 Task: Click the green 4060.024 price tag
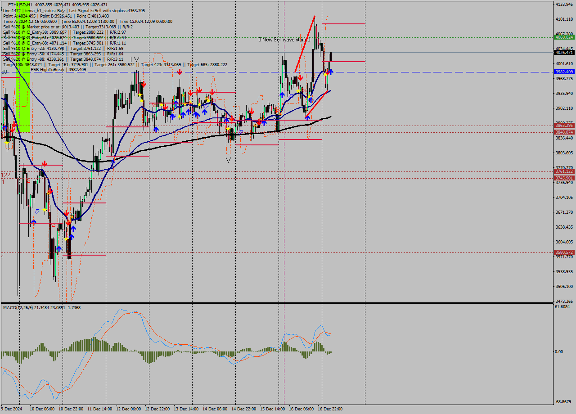tap(564, 37)
